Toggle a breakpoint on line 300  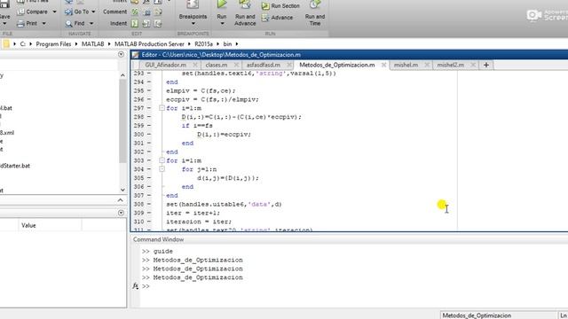click(149, 134)
